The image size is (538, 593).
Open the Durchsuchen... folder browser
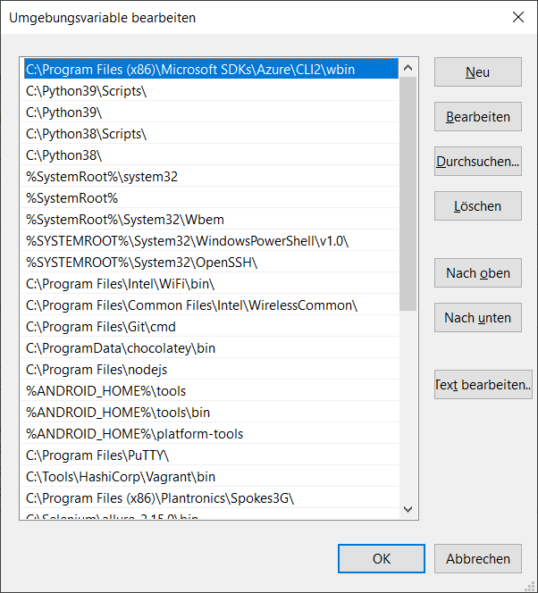(x=477, y=162)
